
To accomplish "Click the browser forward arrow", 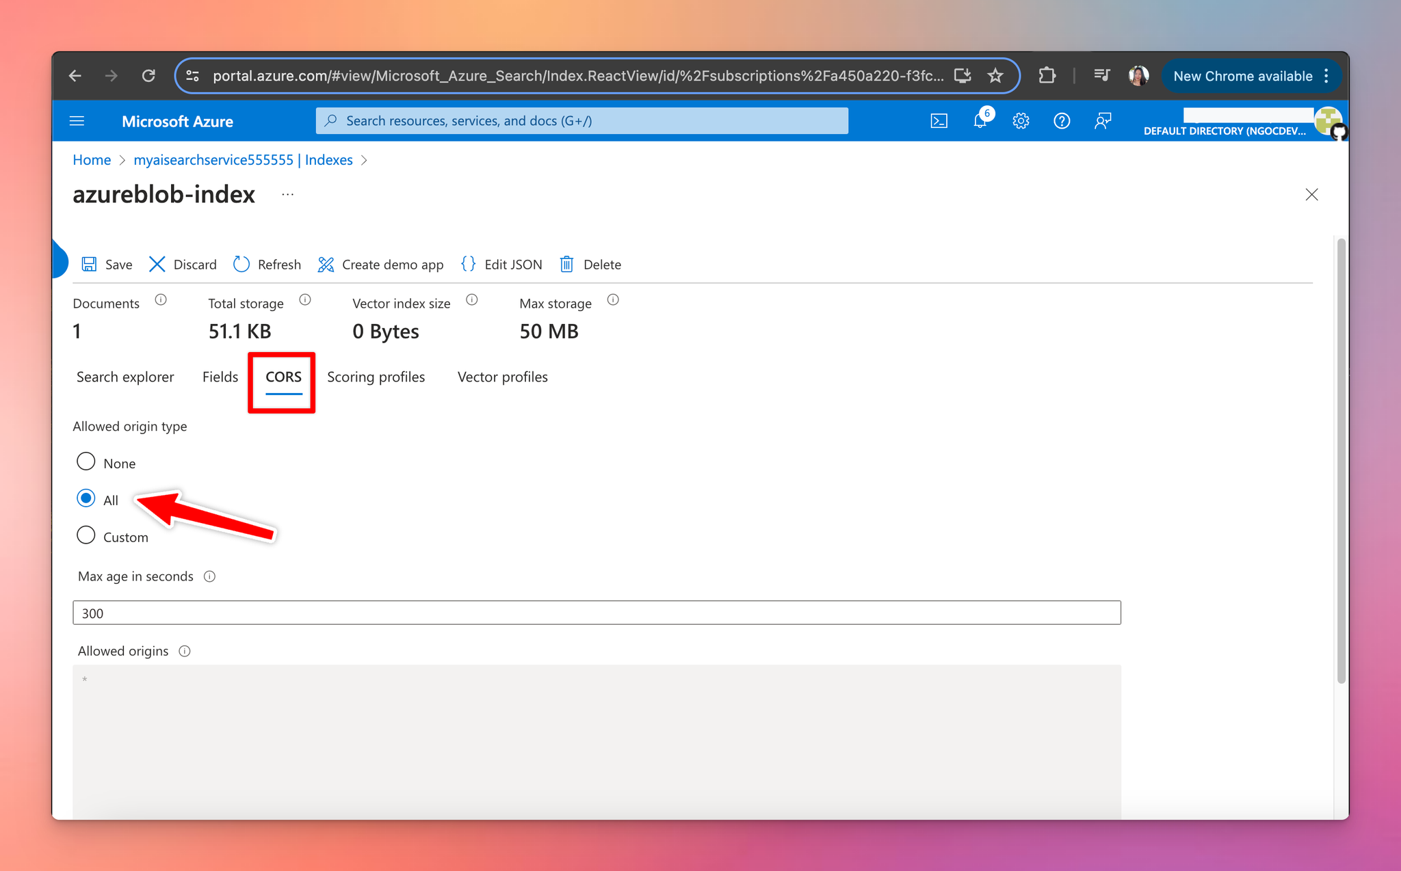I will (x=112, y=76).
